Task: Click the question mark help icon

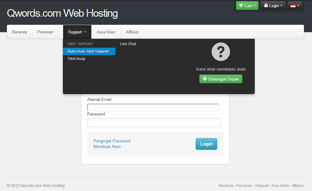Action: pyautogui.click(x=220, y=51)
